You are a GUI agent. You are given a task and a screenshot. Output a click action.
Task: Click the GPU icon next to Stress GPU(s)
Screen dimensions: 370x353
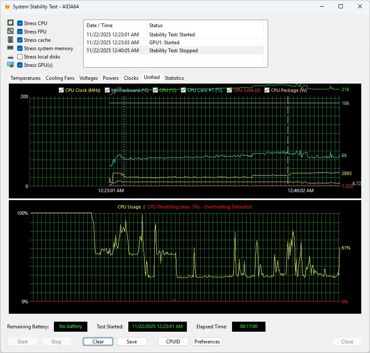pyautogui.click(x=10, y=64)
